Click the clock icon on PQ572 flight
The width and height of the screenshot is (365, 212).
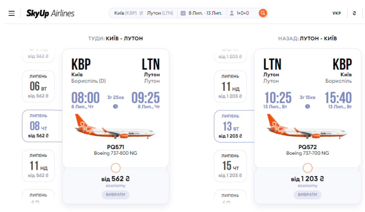pyautogui.click(x=308, y=106)
